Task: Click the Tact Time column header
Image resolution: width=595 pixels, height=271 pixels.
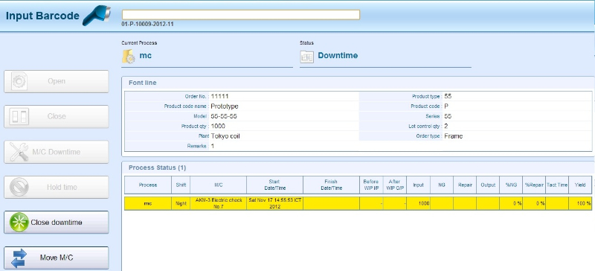Action: [557, 185]
